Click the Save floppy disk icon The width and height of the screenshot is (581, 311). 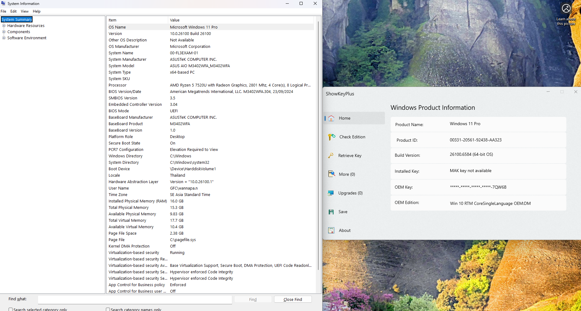coord(331,212)
